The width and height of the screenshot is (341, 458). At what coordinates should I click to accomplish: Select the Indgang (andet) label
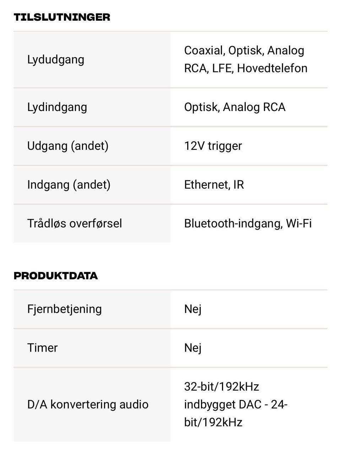coord(69,185)
